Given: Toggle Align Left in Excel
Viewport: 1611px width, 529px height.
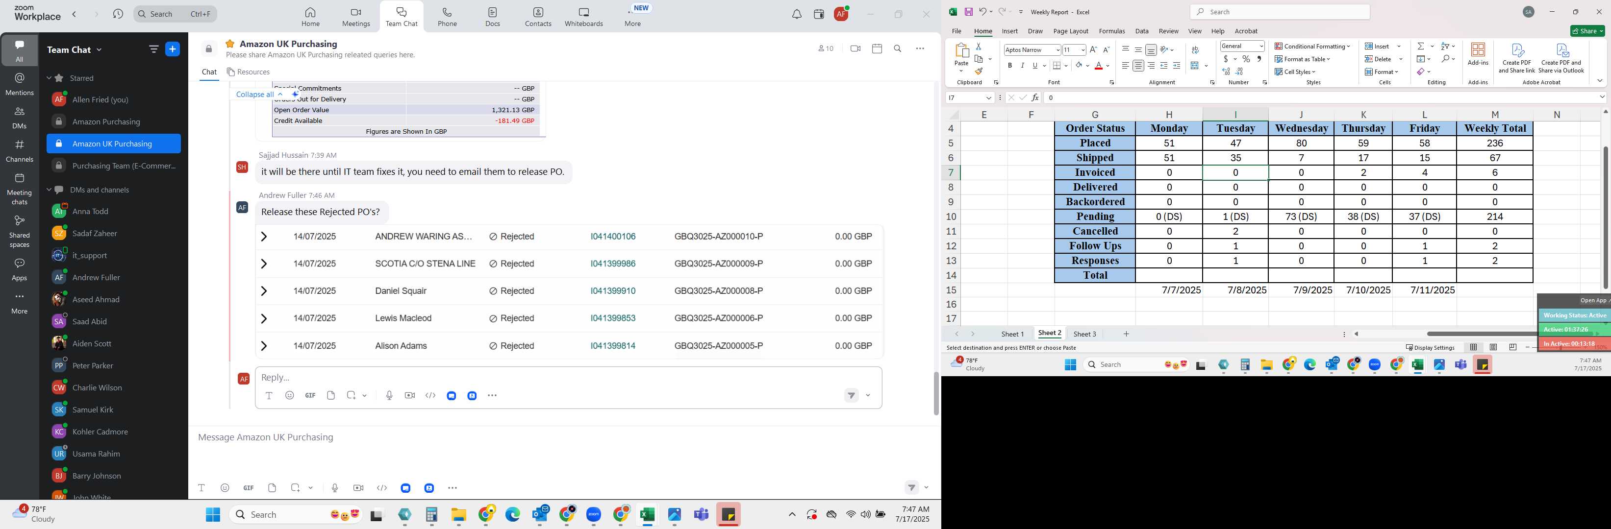Looking at the screenshot, I should point(1125,66).
